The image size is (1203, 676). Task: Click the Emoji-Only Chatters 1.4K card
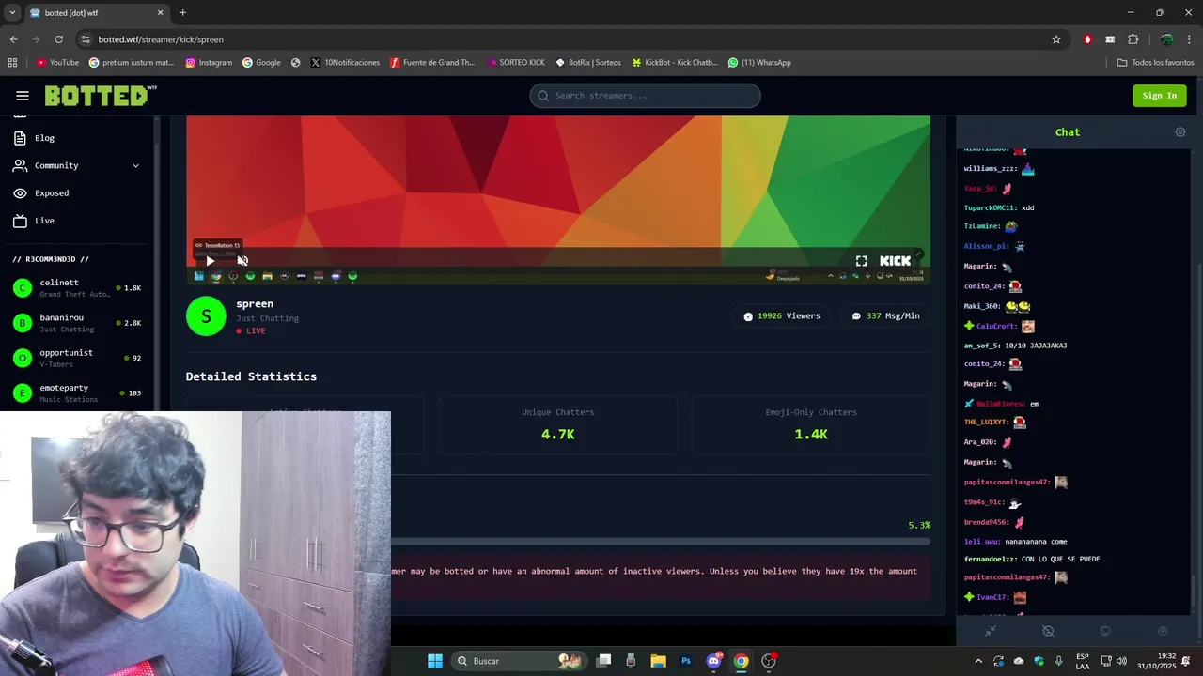click(x=811, y=425)
